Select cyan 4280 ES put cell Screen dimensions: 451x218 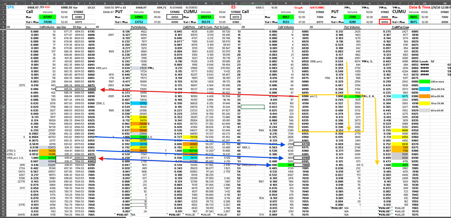(352, 22)
